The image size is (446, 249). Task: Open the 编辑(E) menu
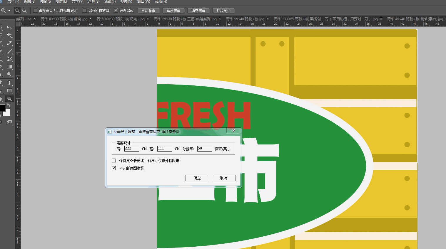[30, 1]
